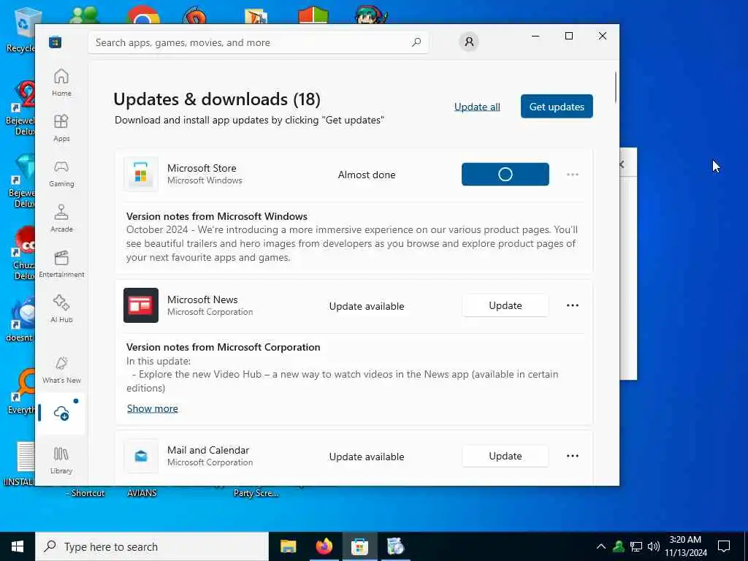Image resolution: width=748 pixels, height=561 pixels.
Task: Open the Gaming section
Action: click(x=61, y=173)
